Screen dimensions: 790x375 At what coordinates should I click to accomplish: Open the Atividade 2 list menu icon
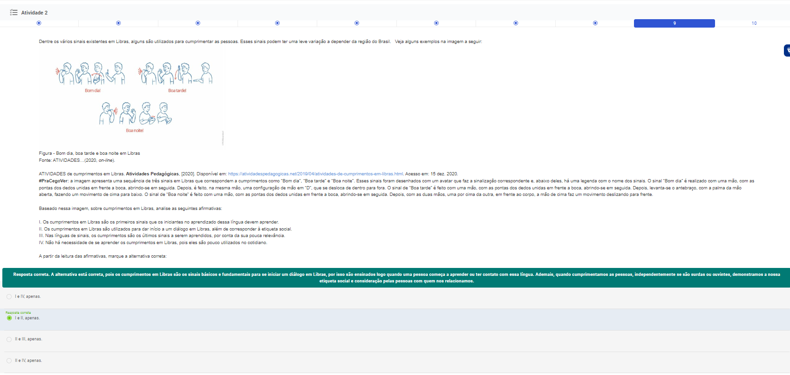pos(14,13)
